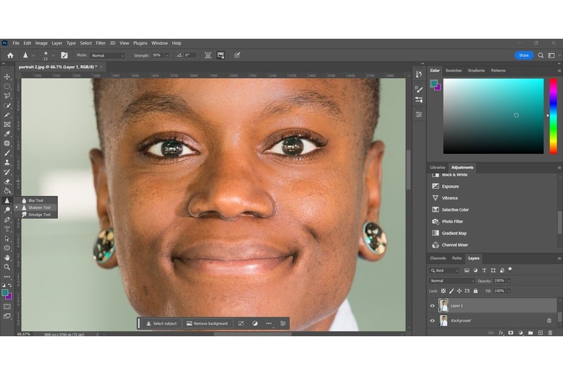
Task: Select the Hand tool
Action: tap(7, 257)
